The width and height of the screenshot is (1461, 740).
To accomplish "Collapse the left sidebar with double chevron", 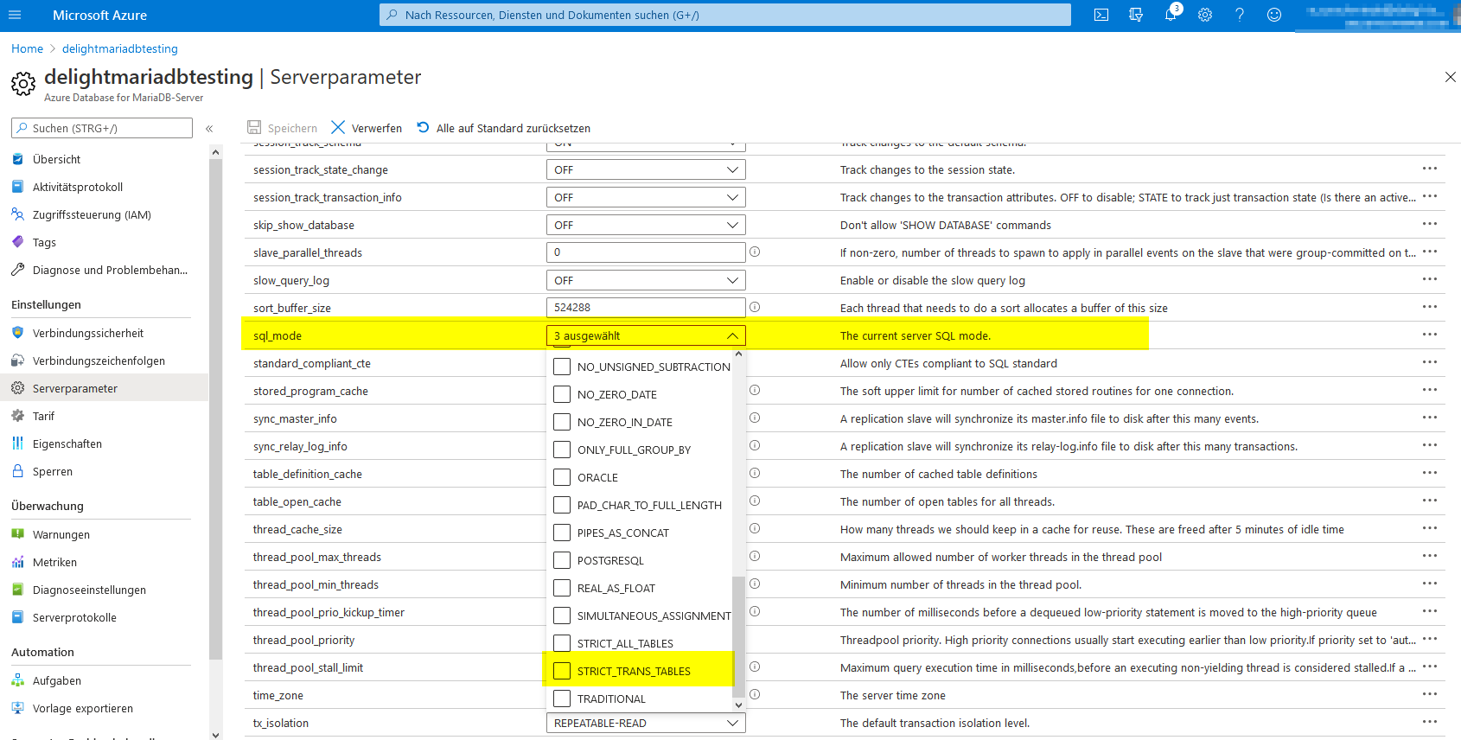I will click(x=209, y=129).
